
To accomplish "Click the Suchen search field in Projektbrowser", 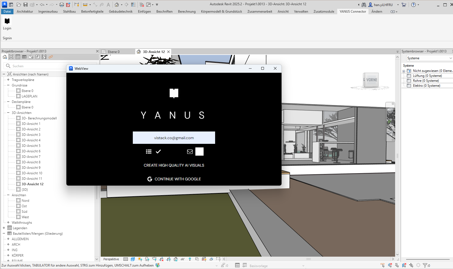I will [50, 66].
